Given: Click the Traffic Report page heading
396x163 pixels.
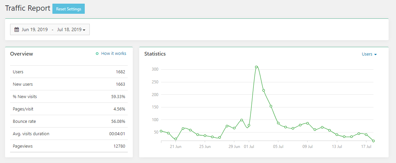Looking at the screenshot, I should point(28,8).
